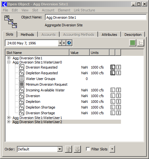Open the Slot menu

pyautogui.click(x=35, y=10)
